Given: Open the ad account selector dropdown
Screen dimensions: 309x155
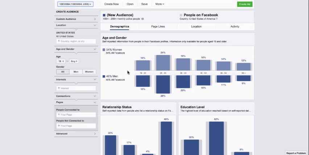Looking at the screenshot, I should [x=75, y=4].
